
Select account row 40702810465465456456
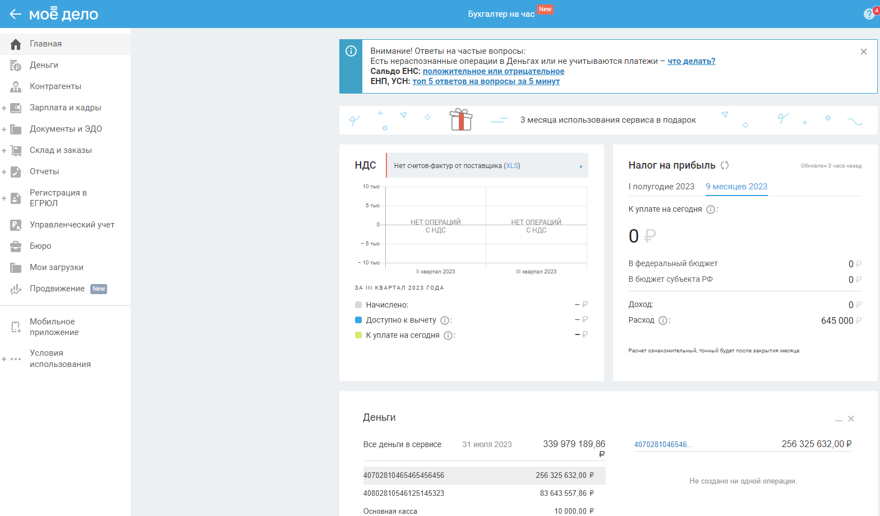484,476
